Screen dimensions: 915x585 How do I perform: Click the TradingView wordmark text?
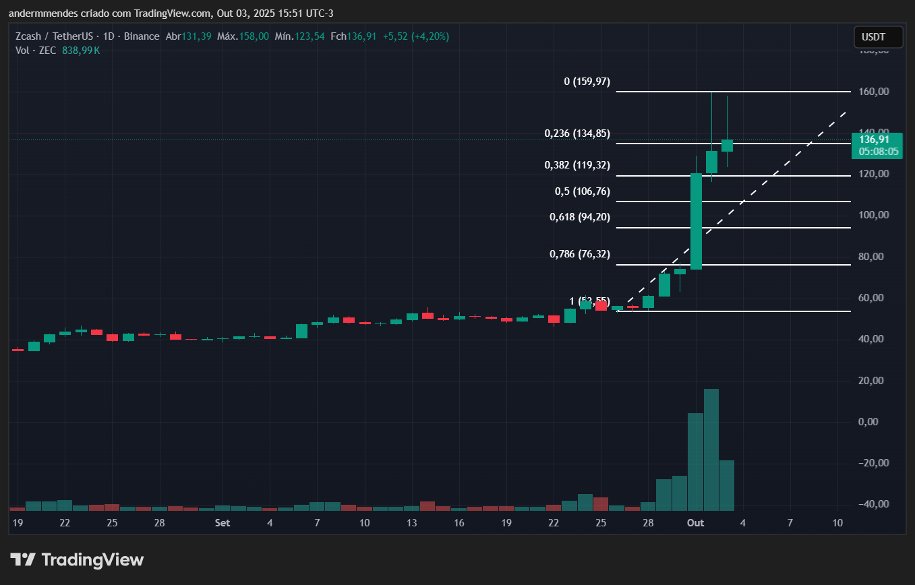[92, 559]
